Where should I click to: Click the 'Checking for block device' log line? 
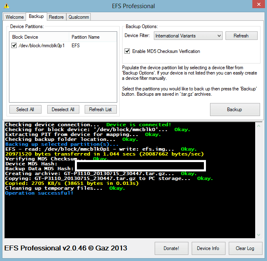(98, 129)
